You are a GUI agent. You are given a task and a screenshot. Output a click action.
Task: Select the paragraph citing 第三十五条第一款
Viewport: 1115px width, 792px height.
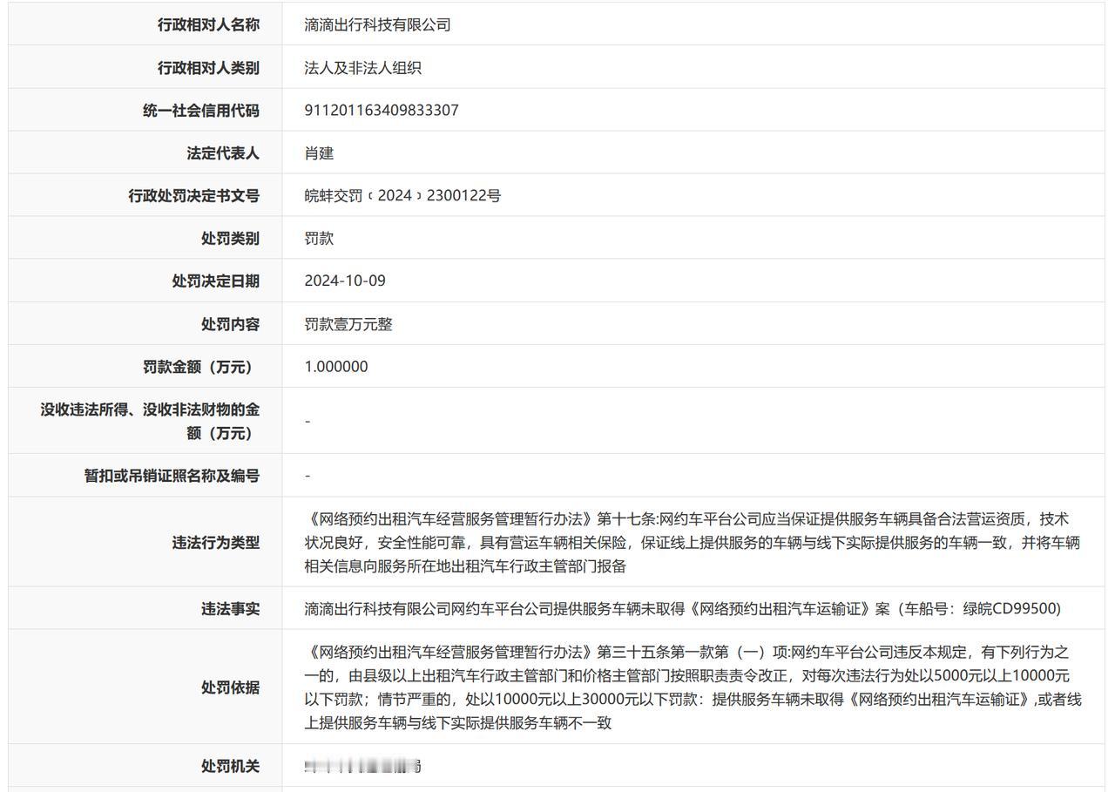click(x=693, y=687)
